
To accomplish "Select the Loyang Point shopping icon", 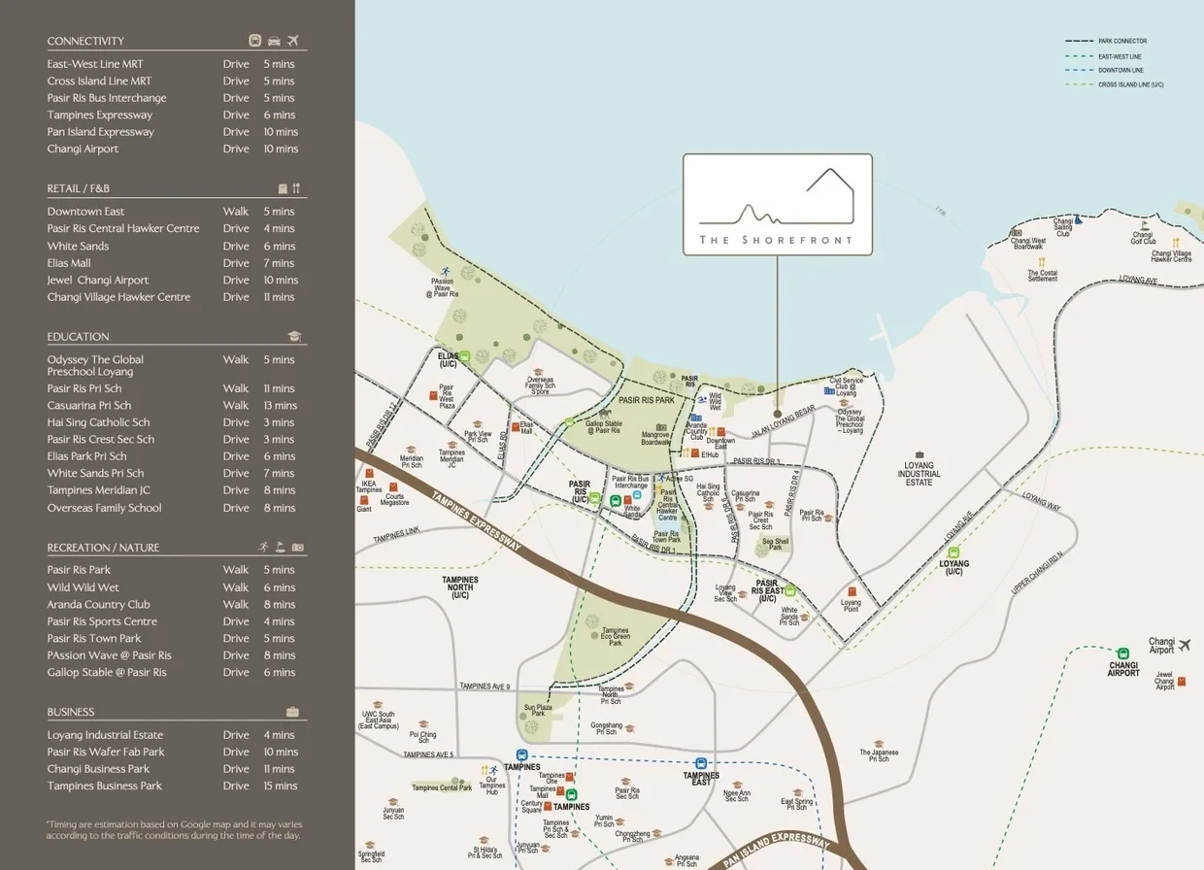I will coord(852,591).
